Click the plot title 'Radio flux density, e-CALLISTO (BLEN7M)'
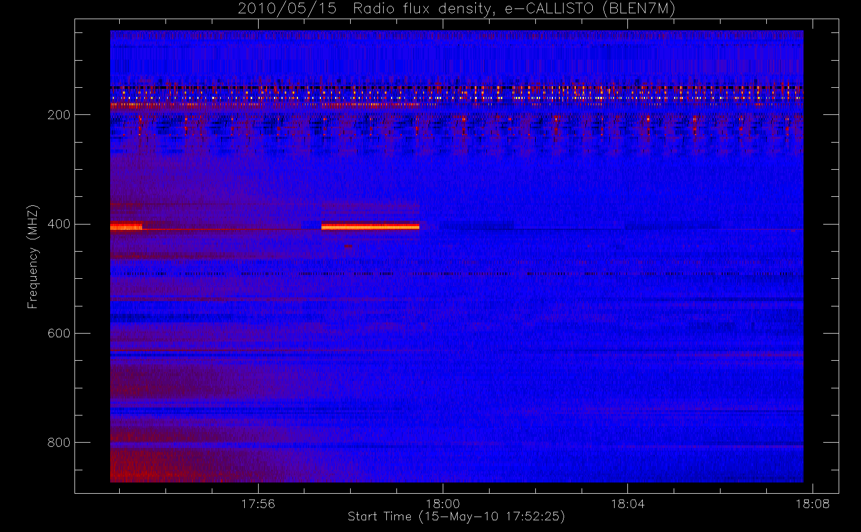The height and width of the screenshot is (532, 861). 514,9
